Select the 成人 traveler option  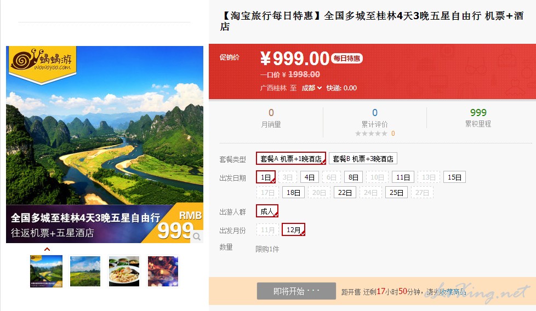click(x=267, y=211)
